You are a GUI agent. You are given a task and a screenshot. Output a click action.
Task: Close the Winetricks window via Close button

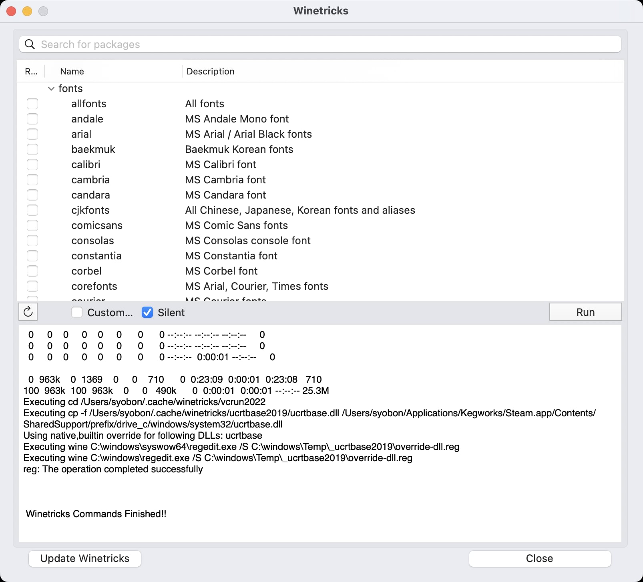tap(539, 558)
